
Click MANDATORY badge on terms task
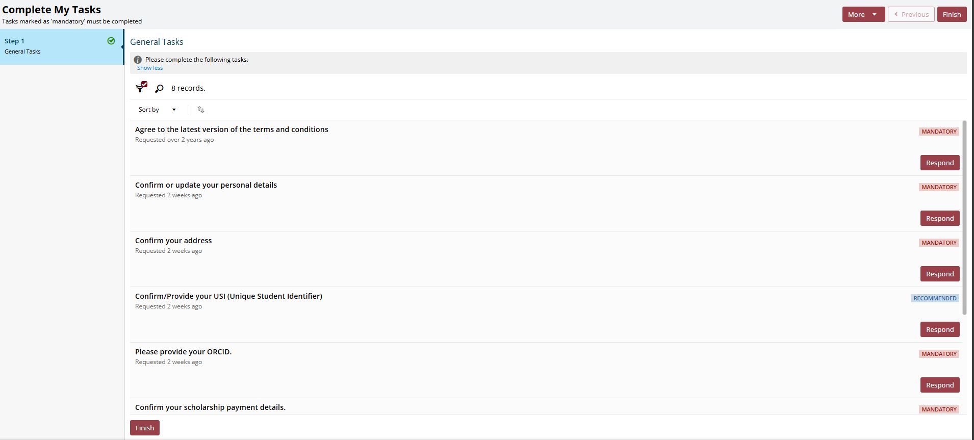coord(939,132)
